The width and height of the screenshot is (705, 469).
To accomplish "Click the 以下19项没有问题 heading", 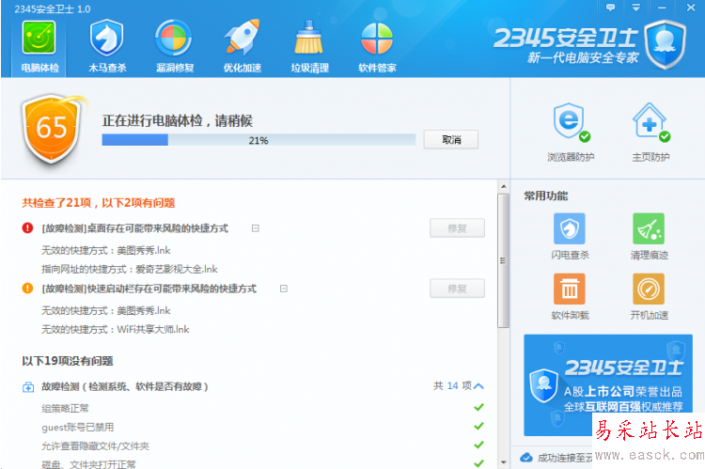I will 68,361.
